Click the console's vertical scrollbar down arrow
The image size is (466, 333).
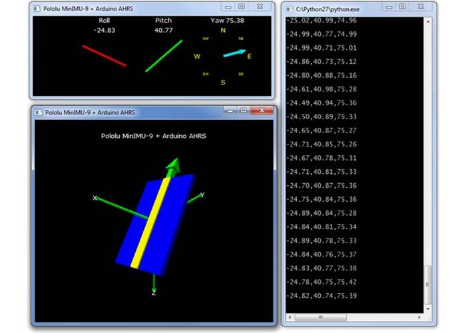pyautogui.click(x=429, y=308)
